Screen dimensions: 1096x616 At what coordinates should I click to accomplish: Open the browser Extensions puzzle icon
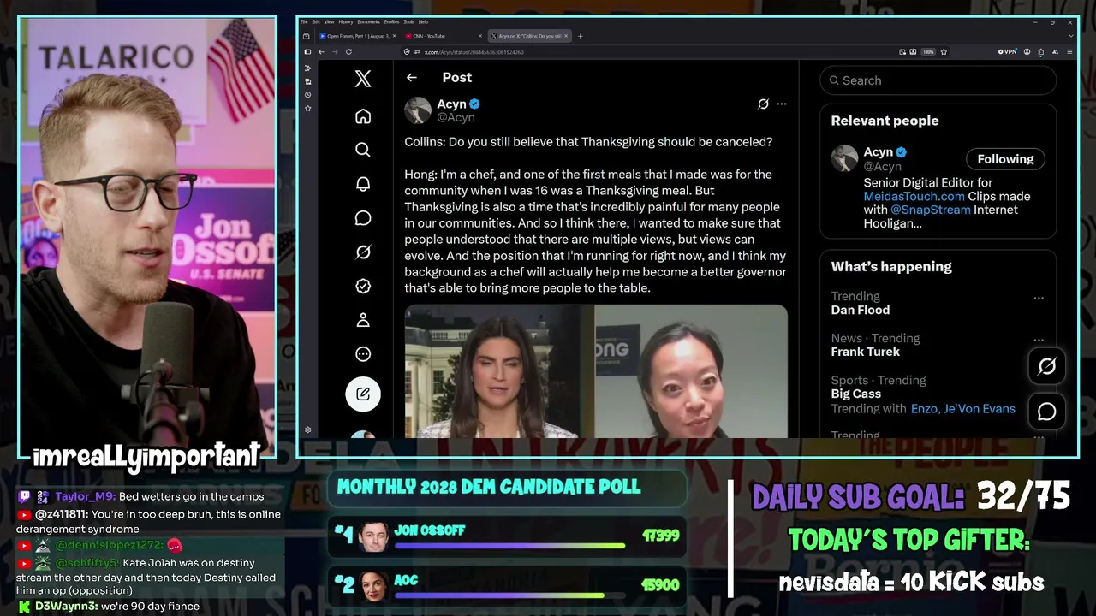[1040, 52]
